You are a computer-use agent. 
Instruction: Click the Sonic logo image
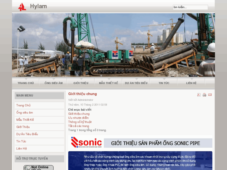click(86, 142)
